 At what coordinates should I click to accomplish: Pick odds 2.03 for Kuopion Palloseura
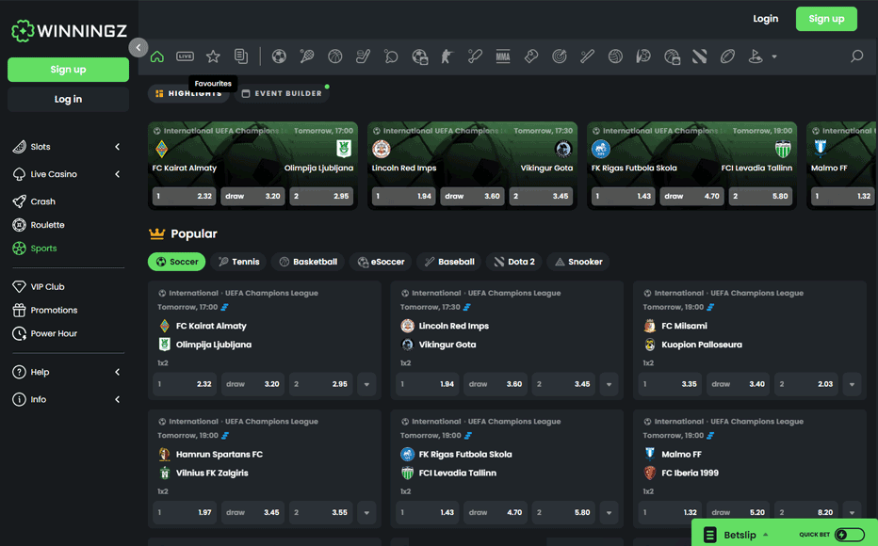[x=806, y=384]
